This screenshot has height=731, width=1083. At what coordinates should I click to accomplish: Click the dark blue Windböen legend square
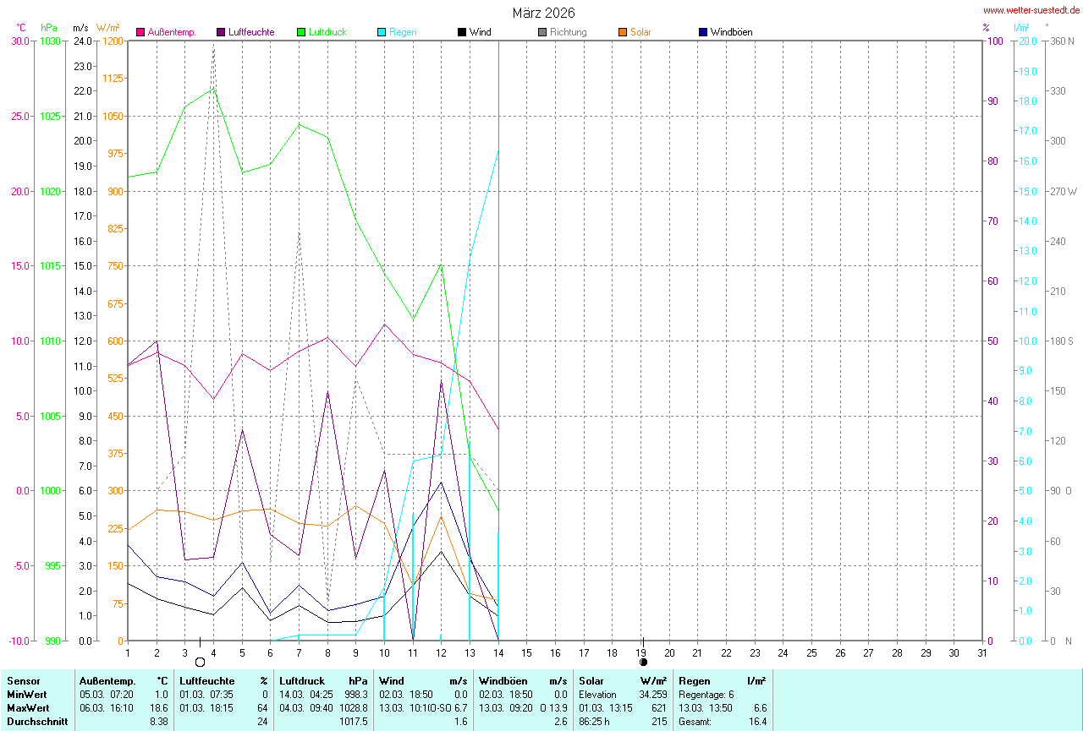703,32
